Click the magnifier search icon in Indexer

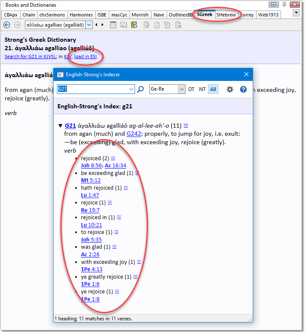[140, 89]
